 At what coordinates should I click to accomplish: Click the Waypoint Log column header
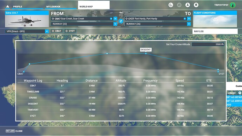point(33,81)
